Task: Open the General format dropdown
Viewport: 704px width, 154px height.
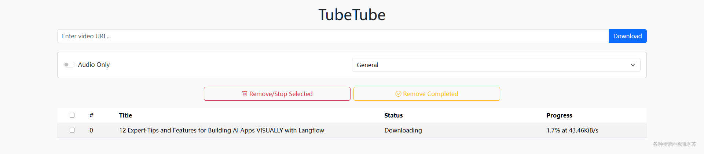Action: (x=496, y=65)
